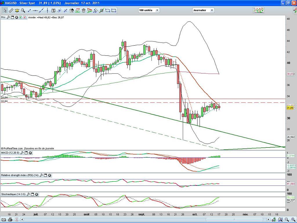The height and width of the screenshot is (223, 297).
Task: Click the printer icon
Action: [x=10, y=220]
